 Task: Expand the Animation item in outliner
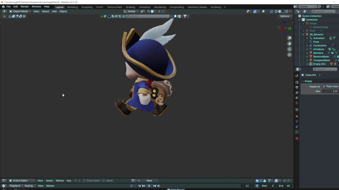[x=307, y=38]
